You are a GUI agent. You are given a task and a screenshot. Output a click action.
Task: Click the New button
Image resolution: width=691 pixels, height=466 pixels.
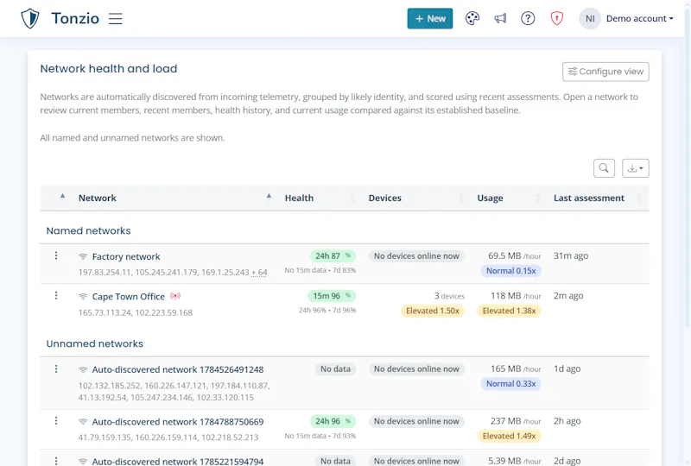[429, 18]
